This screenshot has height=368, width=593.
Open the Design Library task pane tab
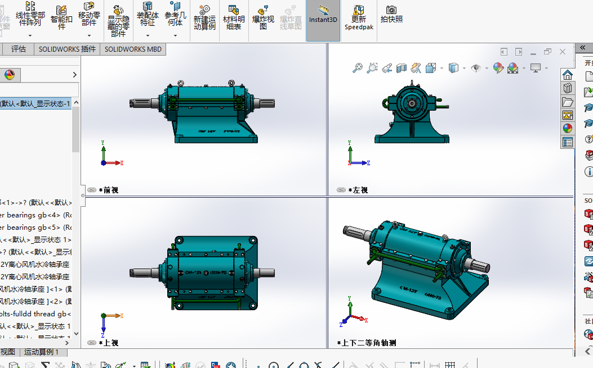point(567,88)
